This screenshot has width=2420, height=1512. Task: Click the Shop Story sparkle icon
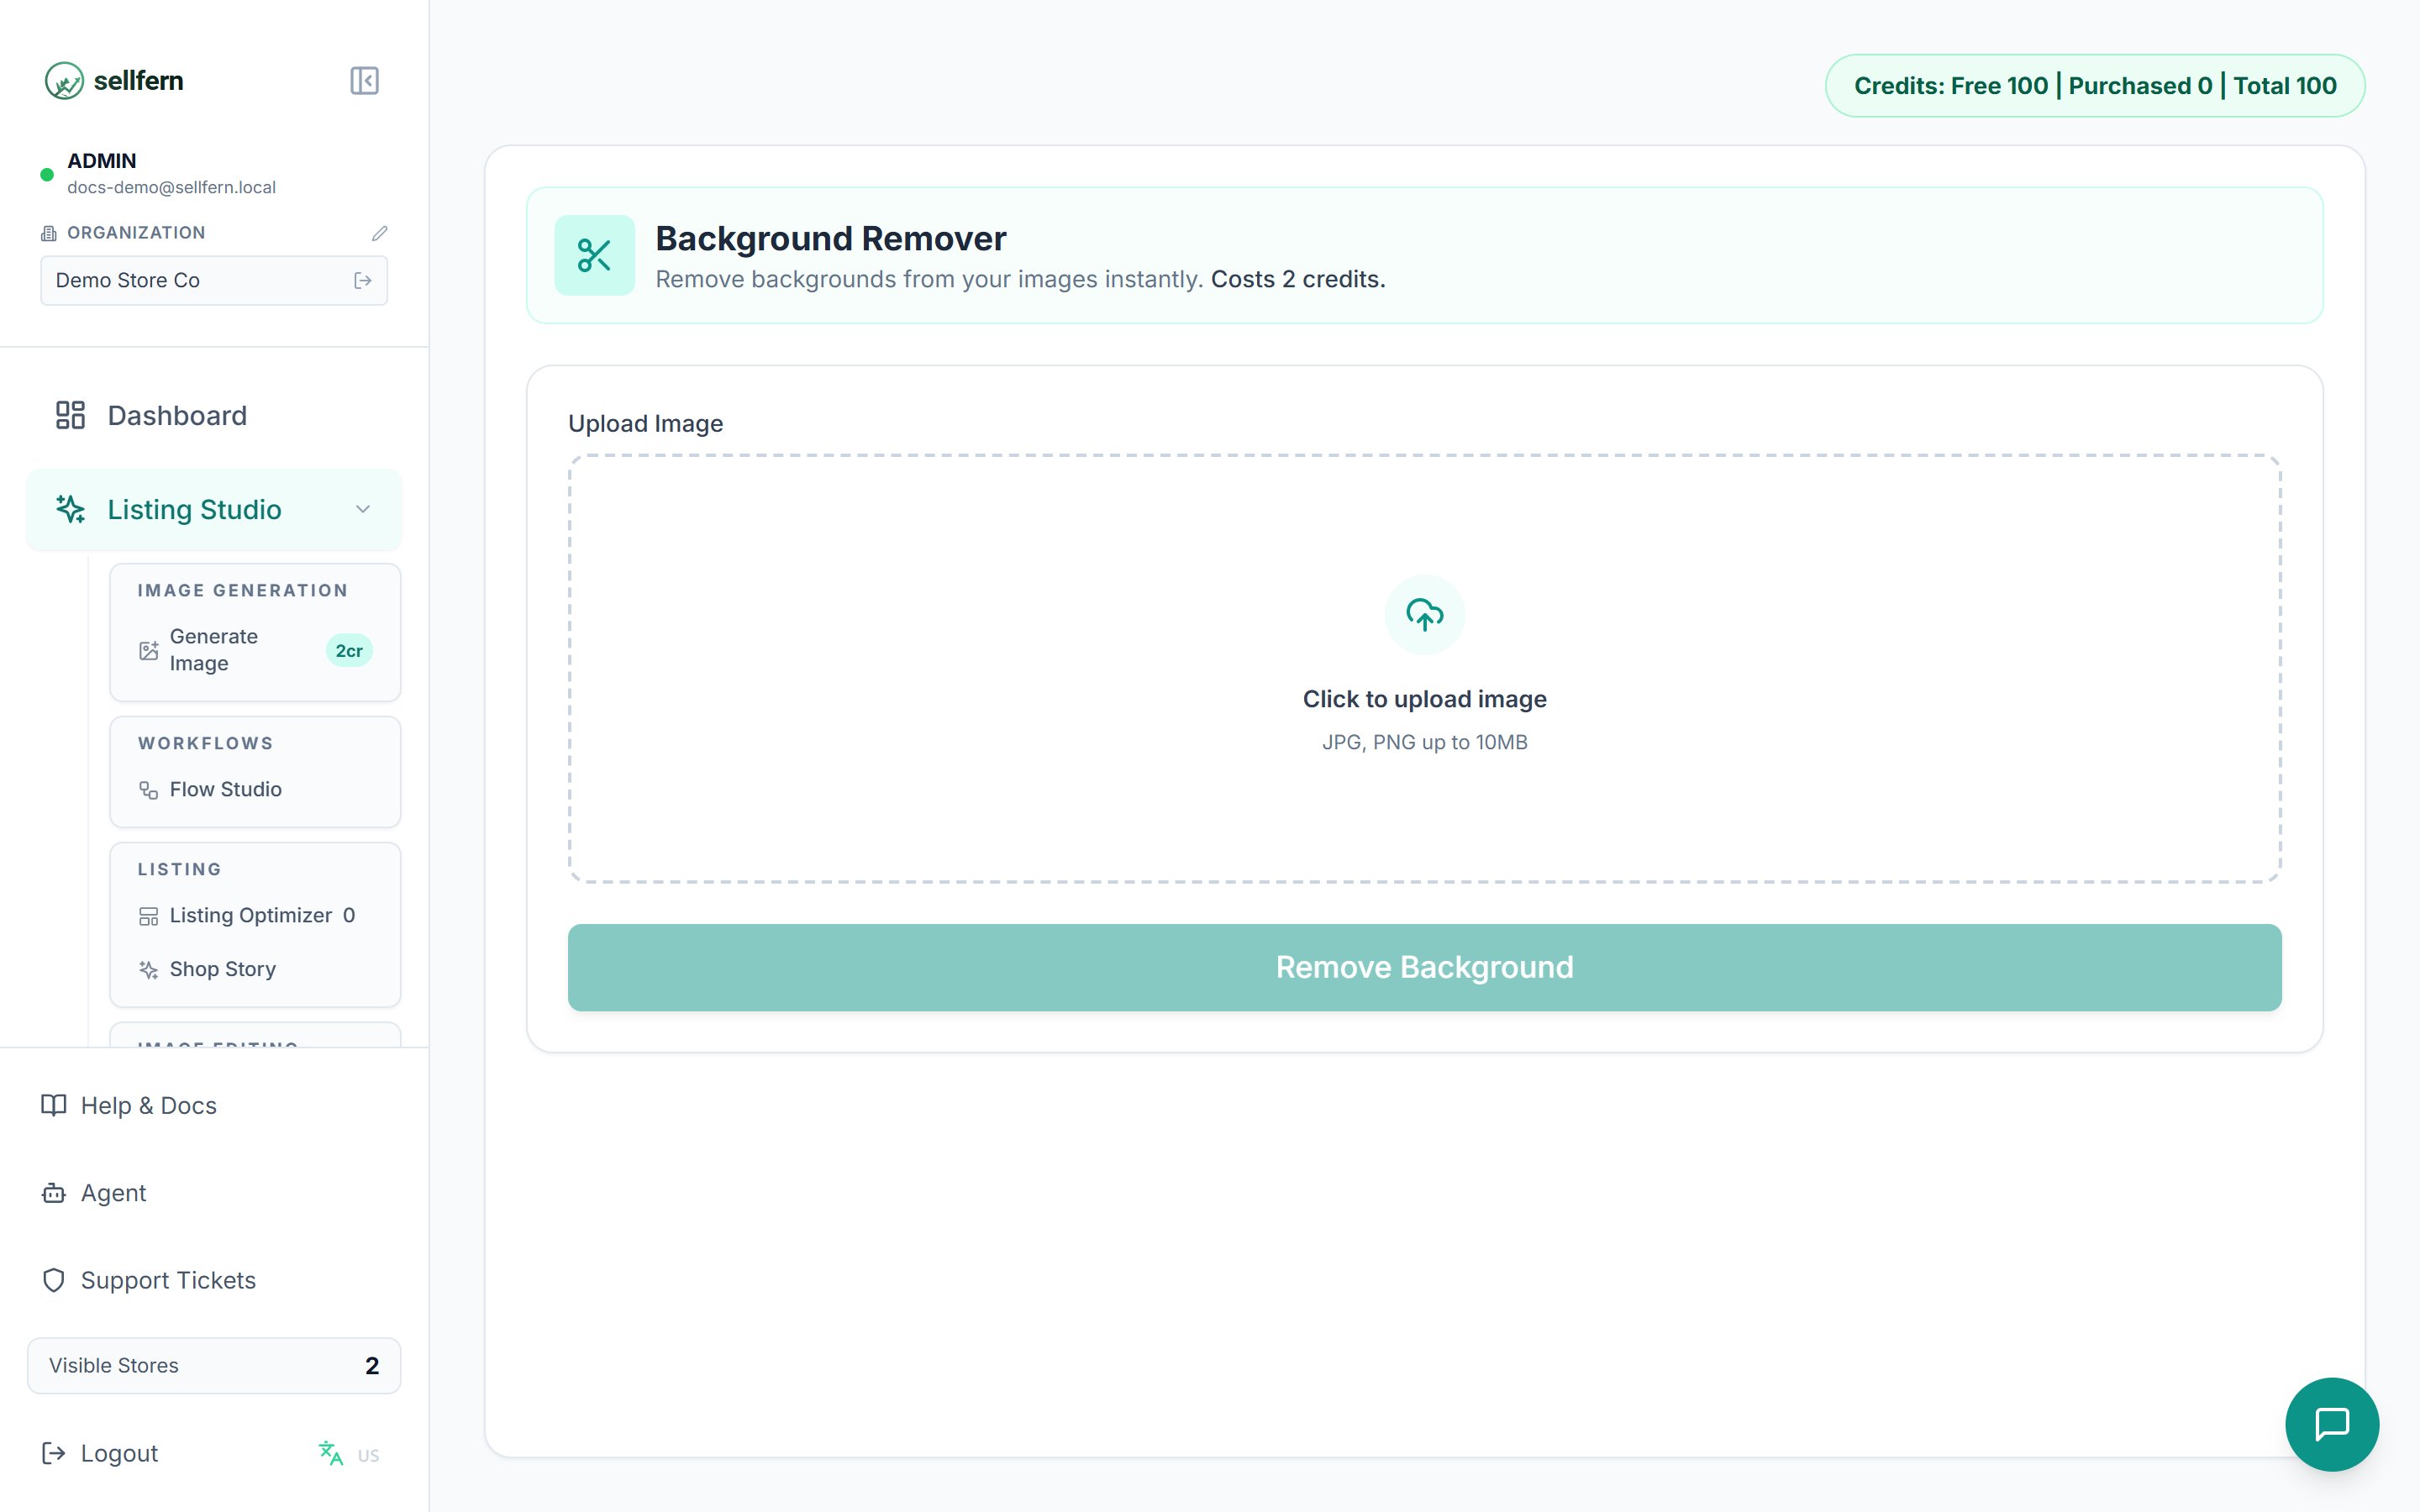tap(148, 969)
